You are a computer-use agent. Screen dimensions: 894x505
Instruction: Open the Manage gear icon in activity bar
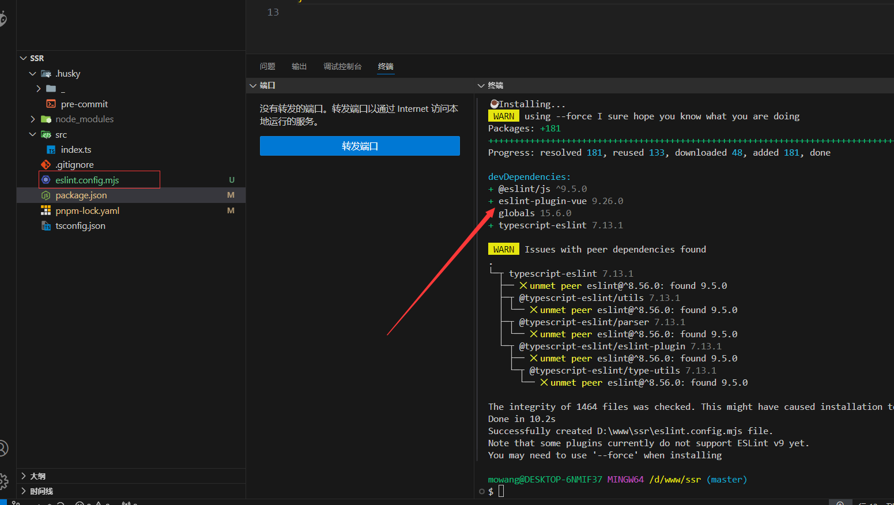(x=3, y=481)
